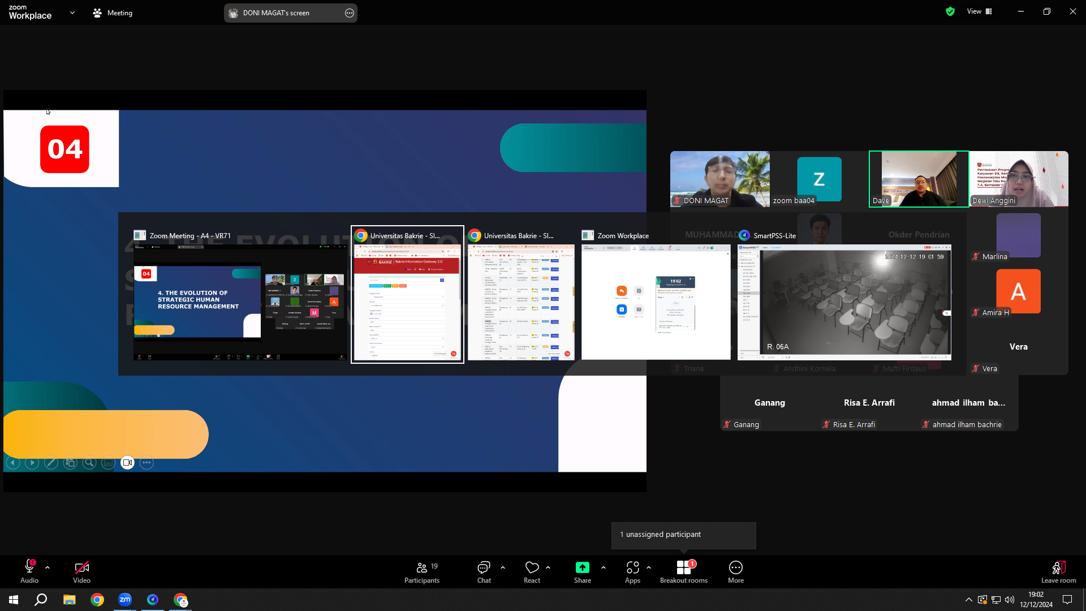Open network settings tray icon
Viewport: 1086px width, 611px height.
coord(996,600)
